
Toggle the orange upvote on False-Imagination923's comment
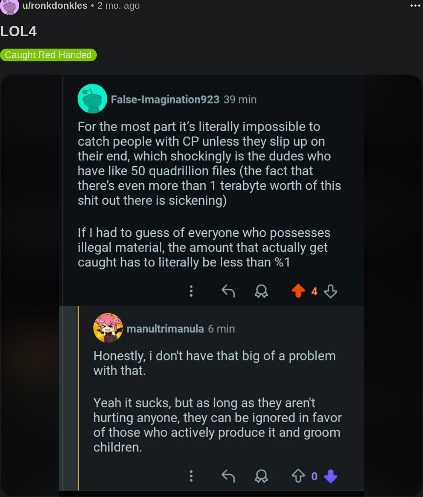point(298,292)
